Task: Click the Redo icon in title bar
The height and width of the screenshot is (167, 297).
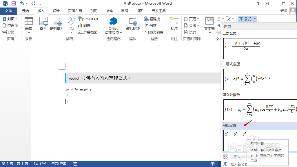Action: [34, 3]
